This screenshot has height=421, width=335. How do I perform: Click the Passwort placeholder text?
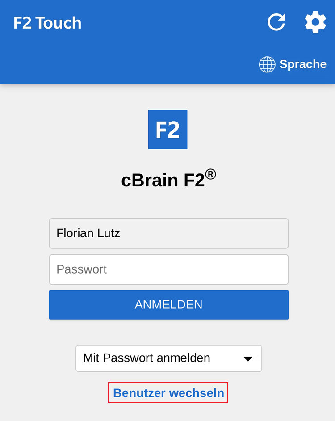click(x=81, y=269)
